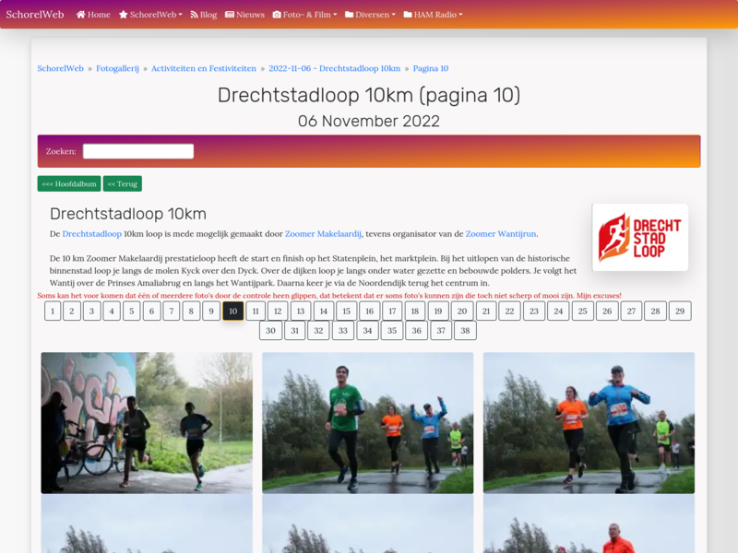Go to gallery page 36
Viewport: 738px width, 553px height.
coord(417,331)
